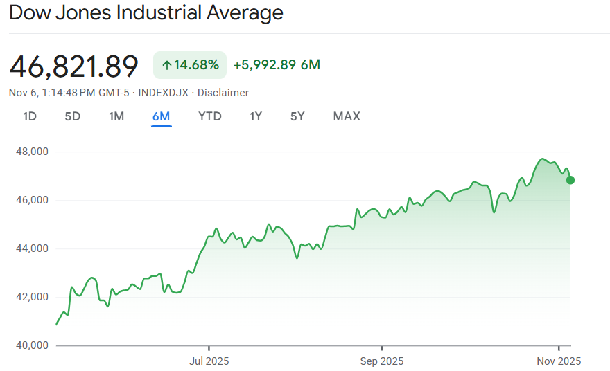Click the green up-arrow in the percentage badge

(166, 65)
